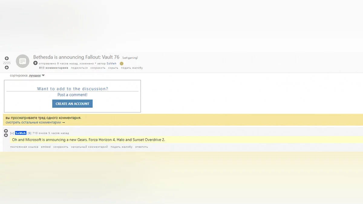Click начальный комментарий under the comment
The height and width of the screenshot is (204, 363).
coord(89,147)
